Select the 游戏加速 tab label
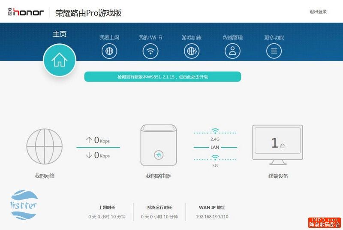This screenshot has width=343, height=230. pos(192,38)
